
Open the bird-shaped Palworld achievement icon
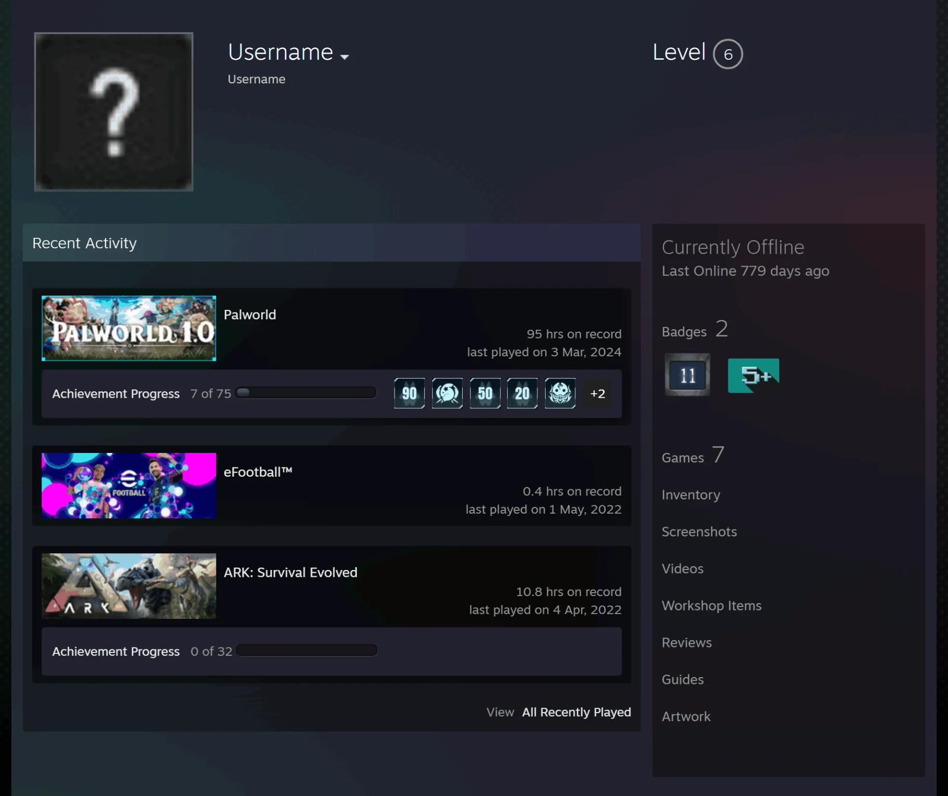point(447,393)
